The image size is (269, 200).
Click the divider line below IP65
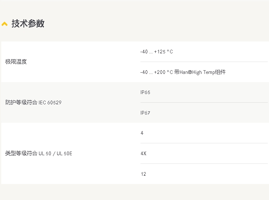coord(204,102)
